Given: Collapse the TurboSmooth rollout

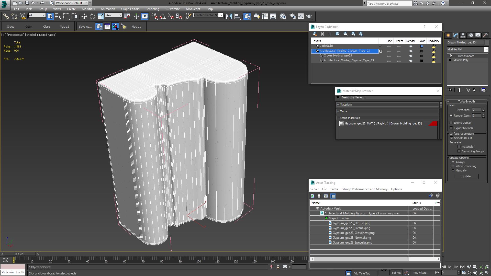Looking at the screenshot, I should 466,101.
